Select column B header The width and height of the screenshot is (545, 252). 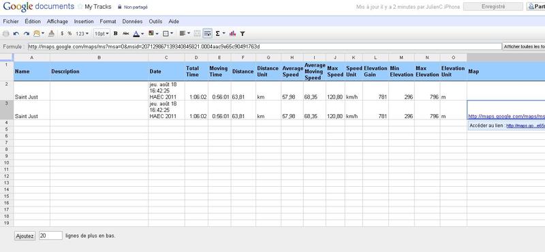99,58
